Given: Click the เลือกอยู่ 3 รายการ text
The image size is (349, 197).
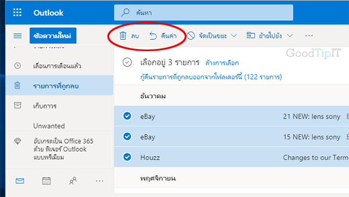Looking at the screenshot, I should pyautogui.click(x=170, y=63).
